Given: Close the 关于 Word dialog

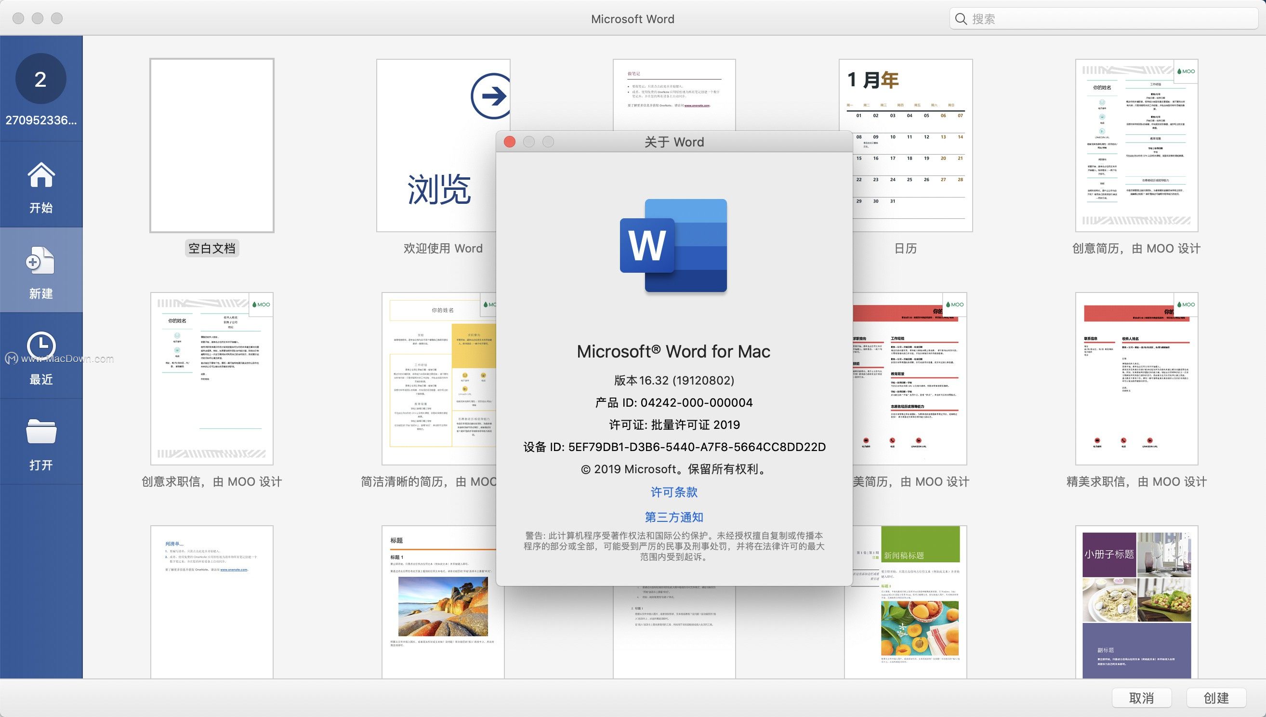Looking at the screenshot, I should (510, 142).
